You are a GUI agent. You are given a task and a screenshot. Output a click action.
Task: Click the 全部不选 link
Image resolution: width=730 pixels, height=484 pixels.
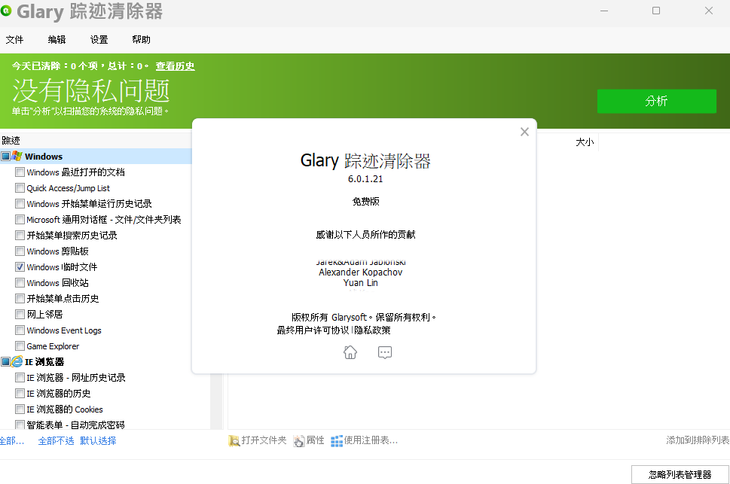56,441
